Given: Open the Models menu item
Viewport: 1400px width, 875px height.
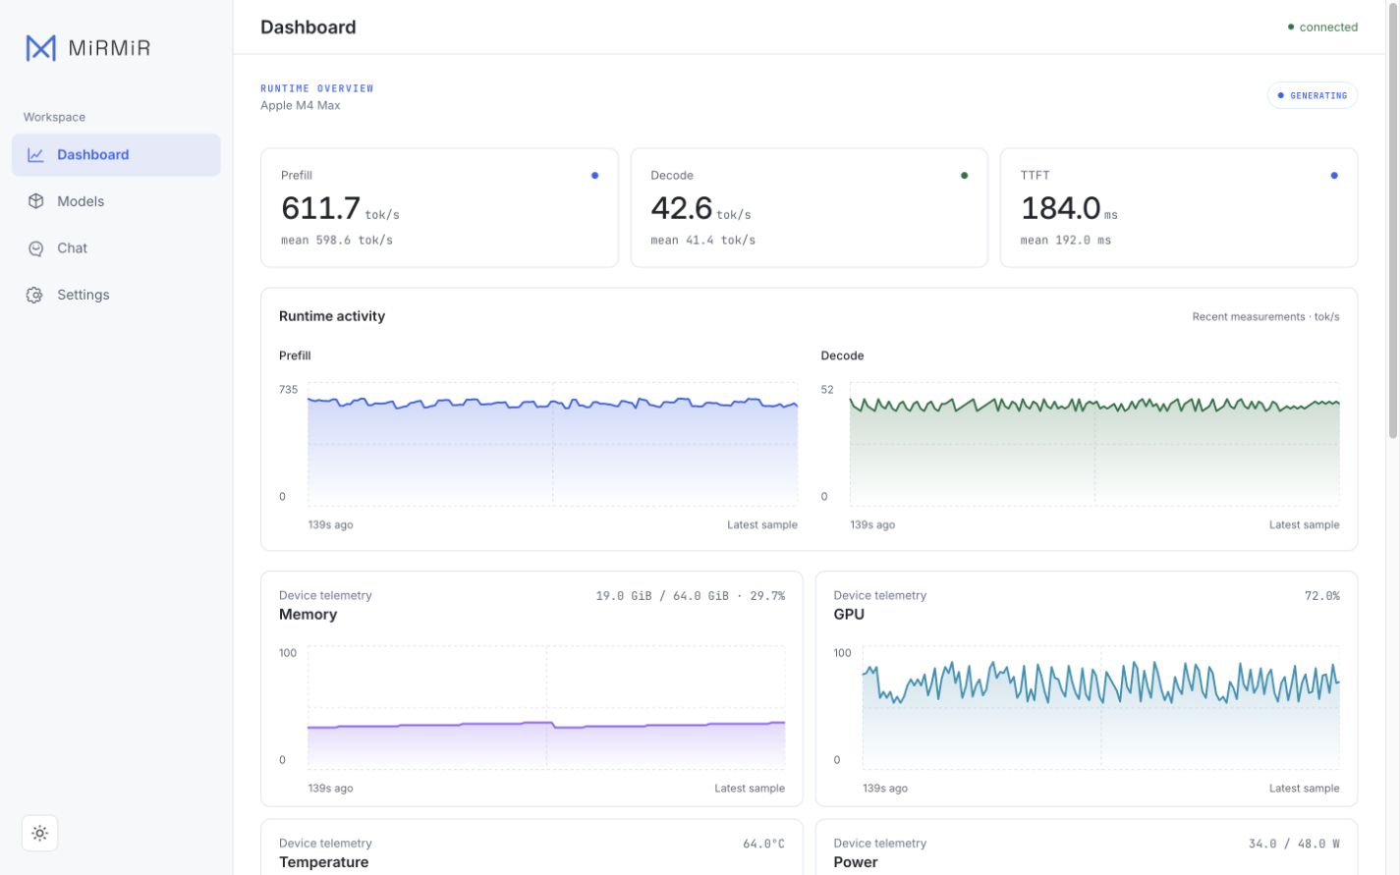Looking at the screenshot, I should coord(116,201).
